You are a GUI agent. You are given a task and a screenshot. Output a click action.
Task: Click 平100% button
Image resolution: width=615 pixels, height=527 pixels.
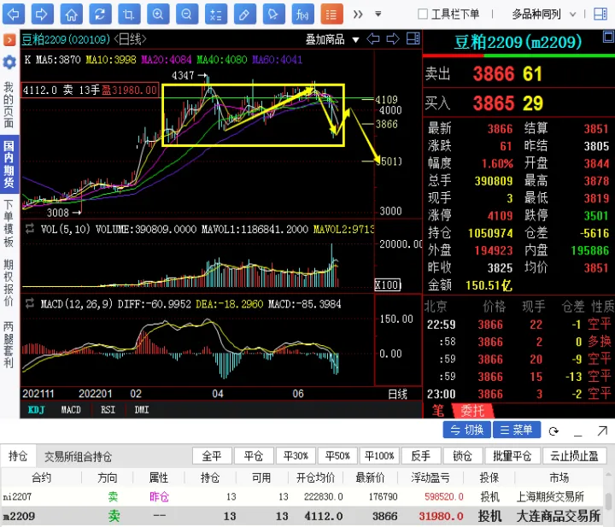pyautogui.click(x=379, y=456)
